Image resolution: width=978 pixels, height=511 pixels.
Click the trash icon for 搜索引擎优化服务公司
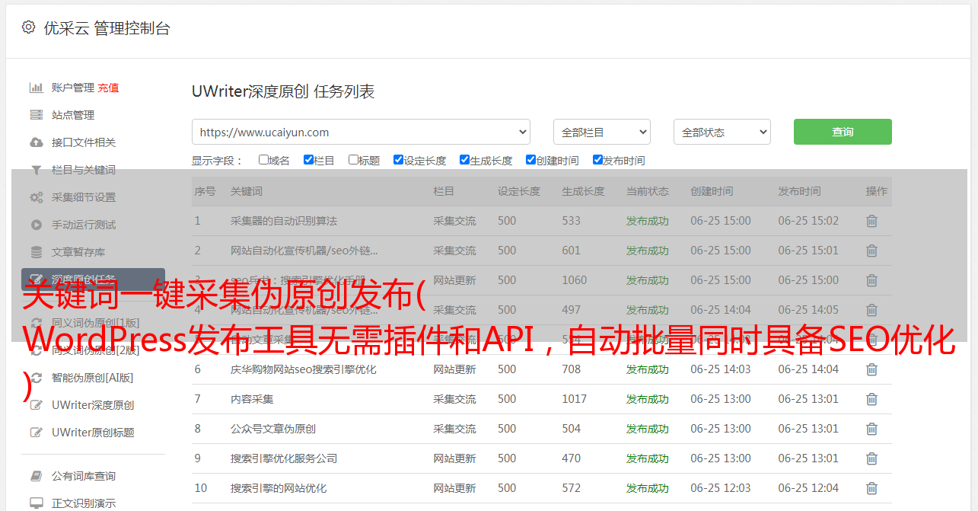[872, 458]
